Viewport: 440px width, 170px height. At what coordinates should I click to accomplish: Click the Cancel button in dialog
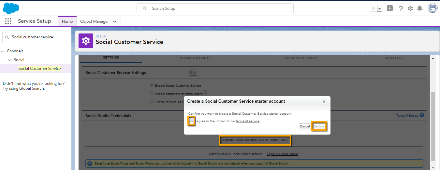(x=305, y=126)
